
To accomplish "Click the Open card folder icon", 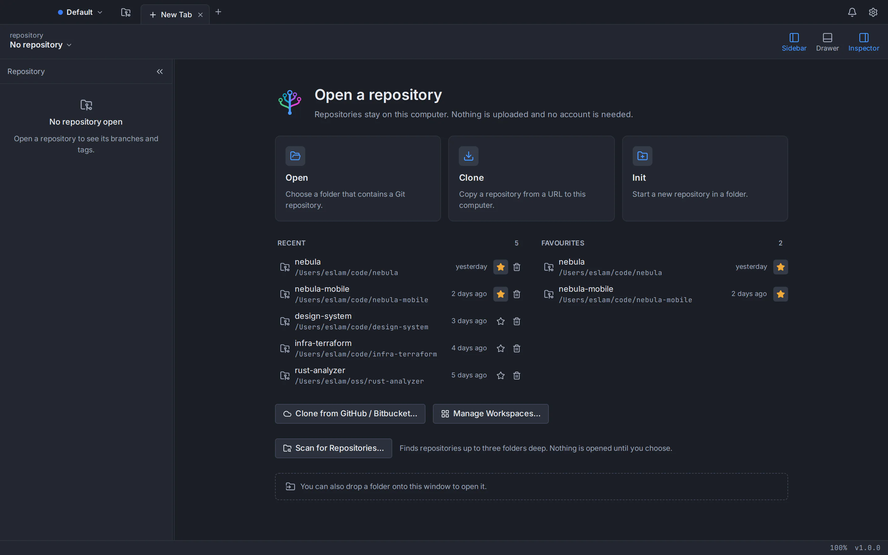I will click(295, 156).
